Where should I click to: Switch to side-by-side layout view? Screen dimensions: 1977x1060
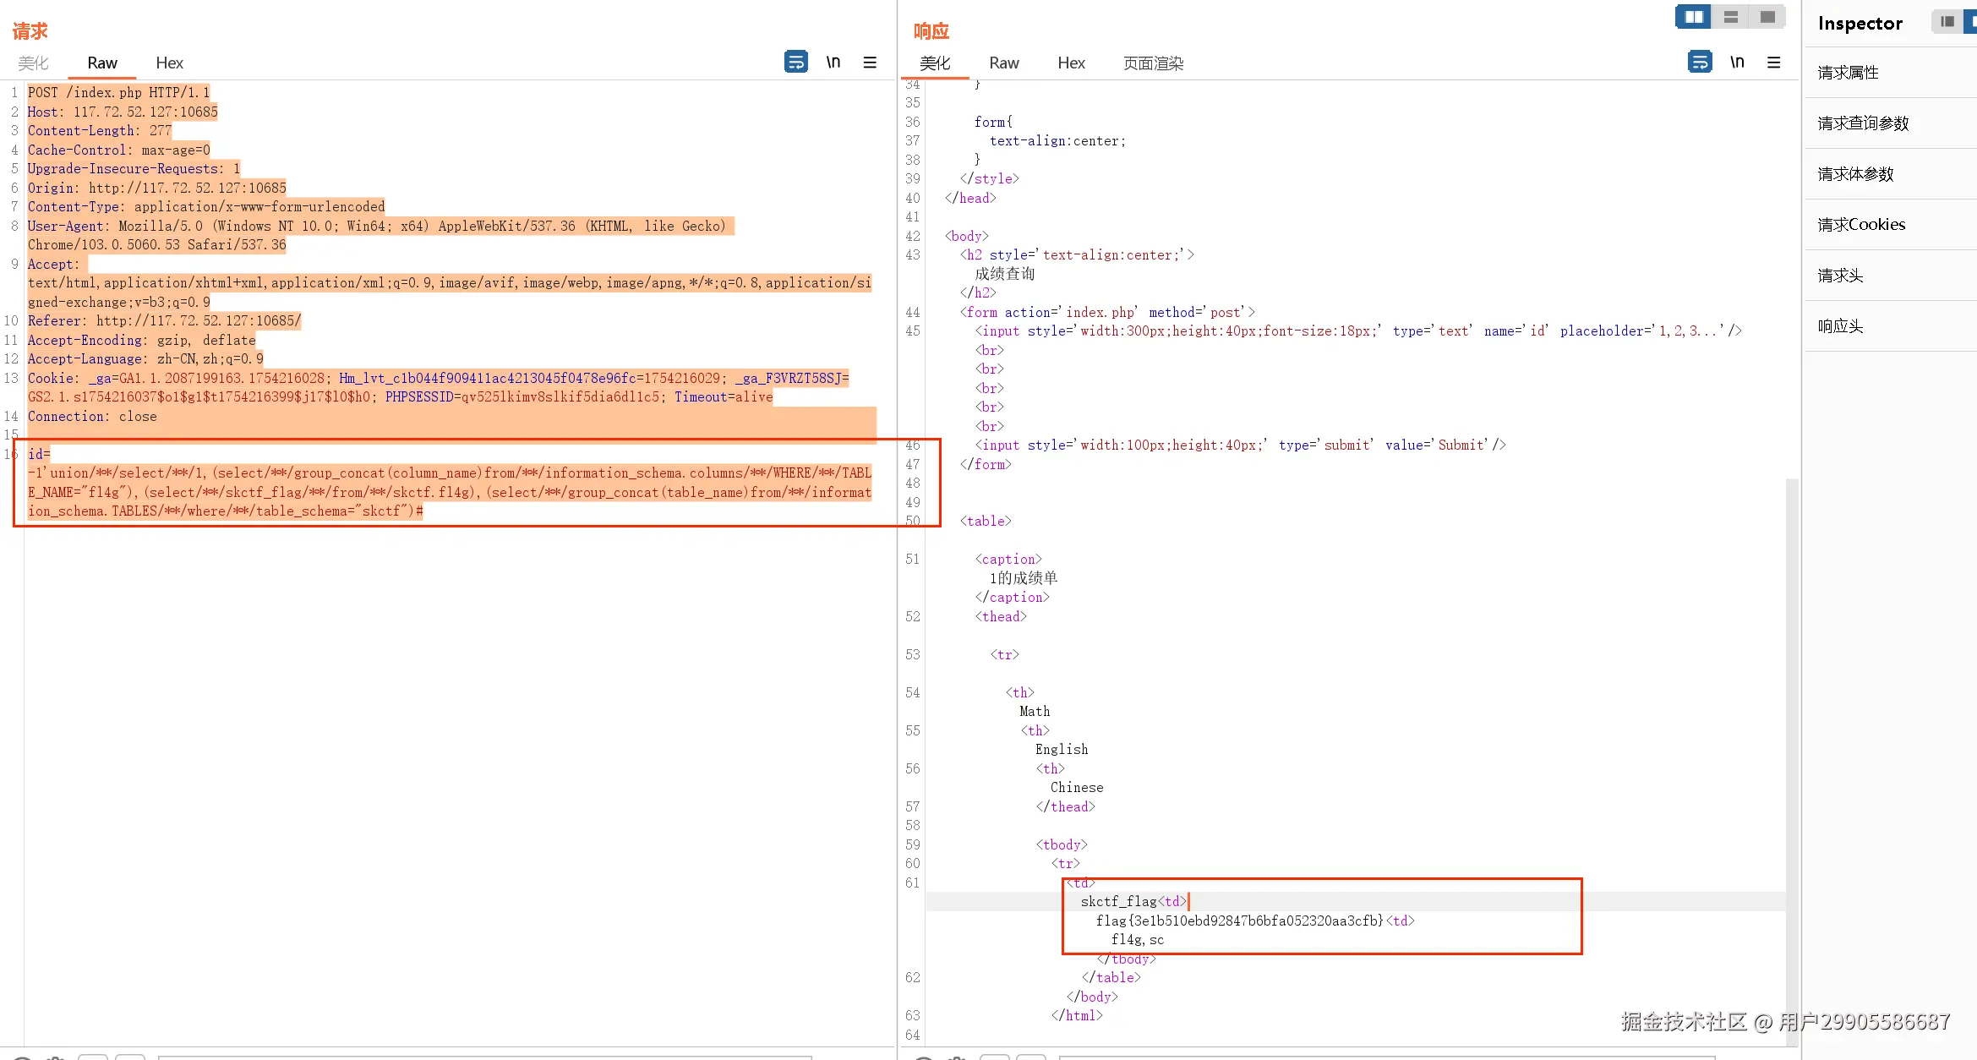tap(1694, 17)
